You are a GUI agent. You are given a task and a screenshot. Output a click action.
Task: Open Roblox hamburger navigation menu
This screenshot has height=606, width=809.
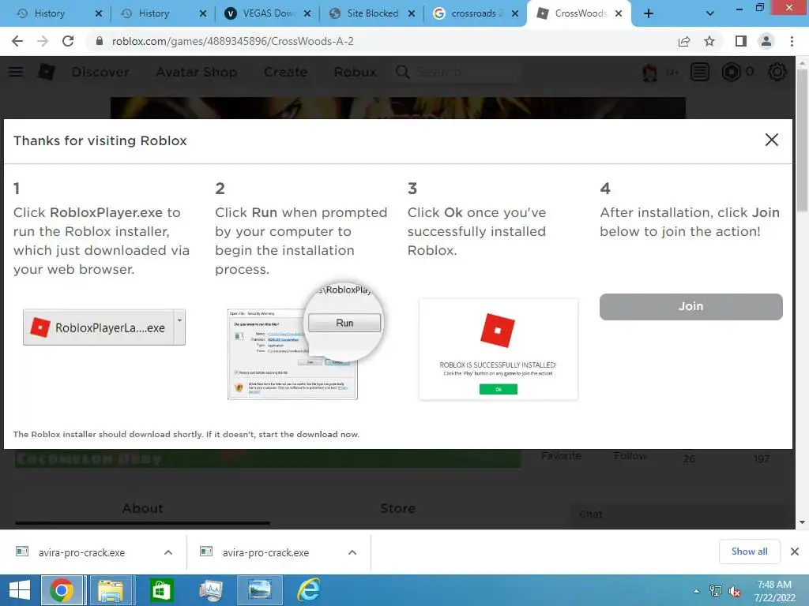tap(16, 72)
